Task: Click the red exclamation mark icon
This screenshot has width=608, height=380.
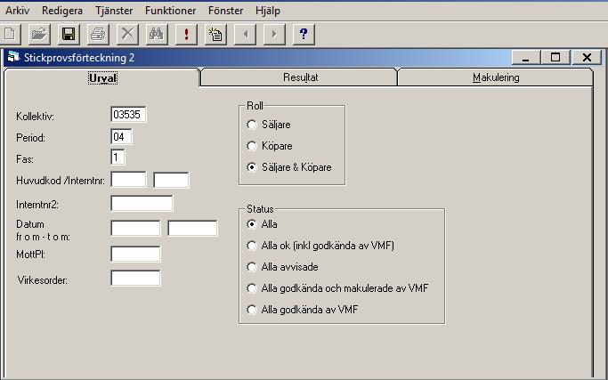Action: [x=186, y=35]
